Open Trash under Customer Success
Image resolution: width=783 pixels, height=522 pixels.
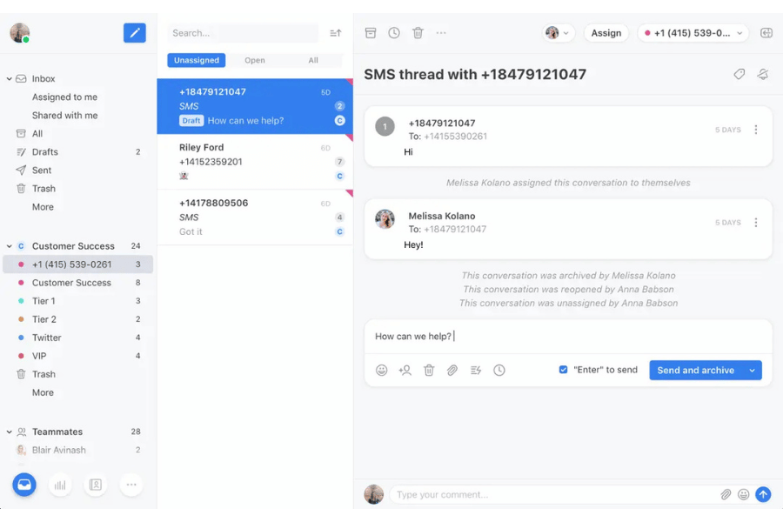coord(44,374)
